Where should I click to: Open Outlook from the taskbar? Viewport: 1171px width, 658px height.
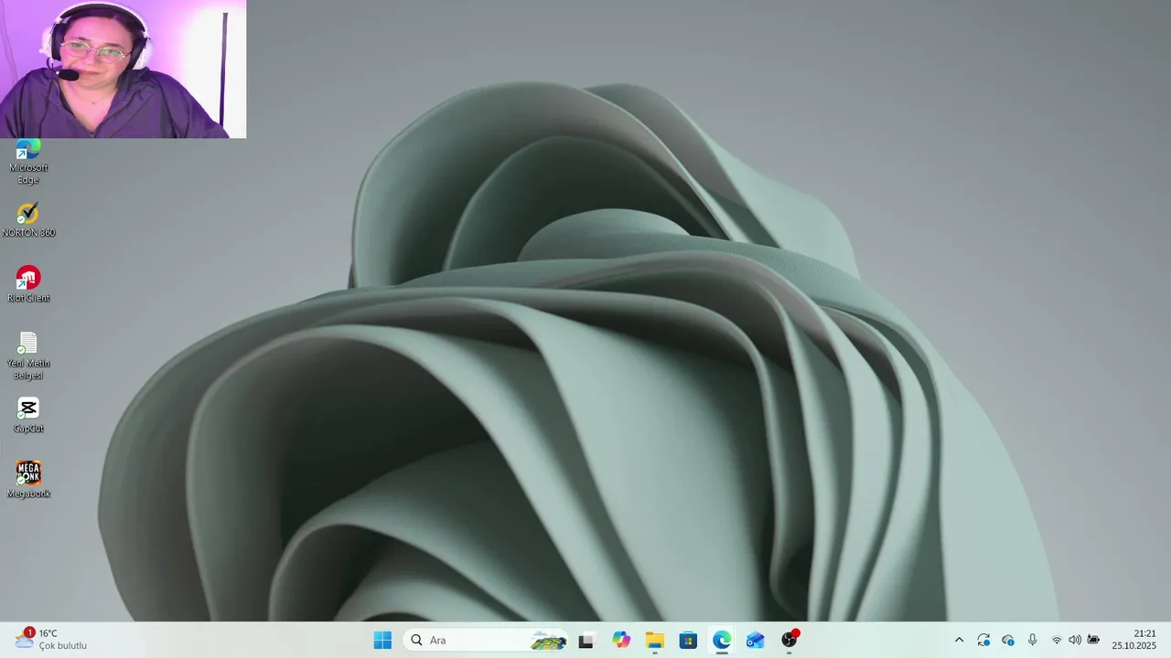(755, 641)
